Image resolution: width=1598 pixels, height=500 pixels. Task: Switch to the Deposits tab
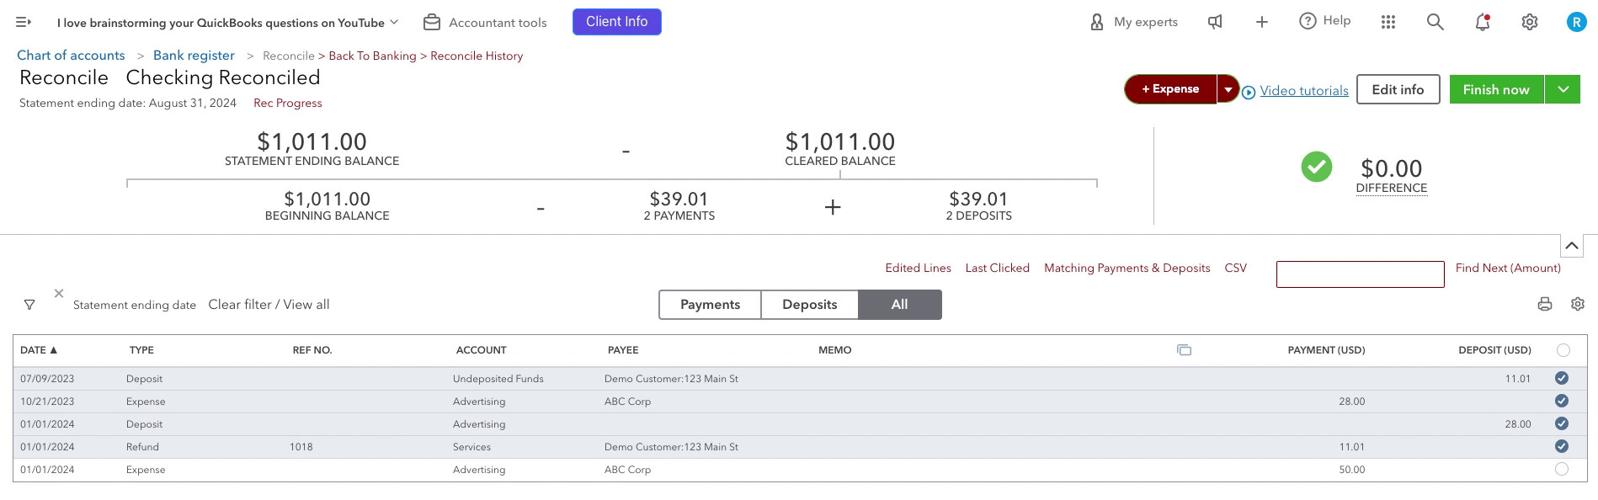click(x=809, y=305)
